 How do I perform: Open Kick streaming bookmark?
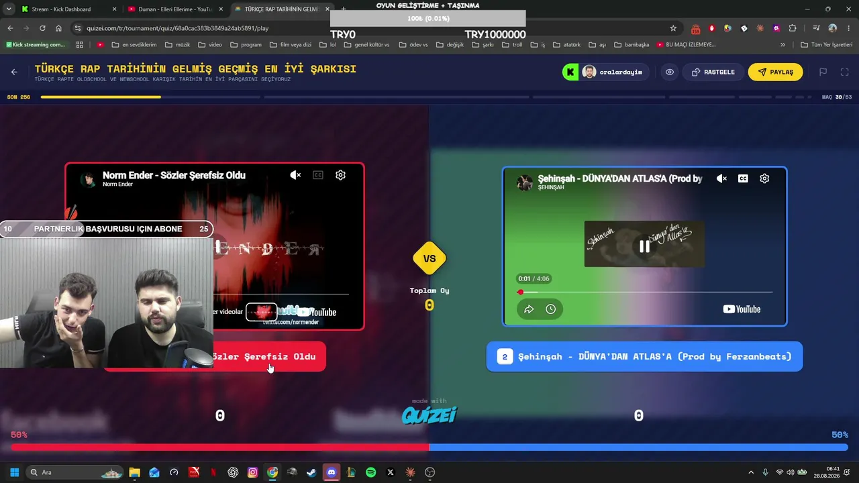pyautogui.click(x=36, y=45)
